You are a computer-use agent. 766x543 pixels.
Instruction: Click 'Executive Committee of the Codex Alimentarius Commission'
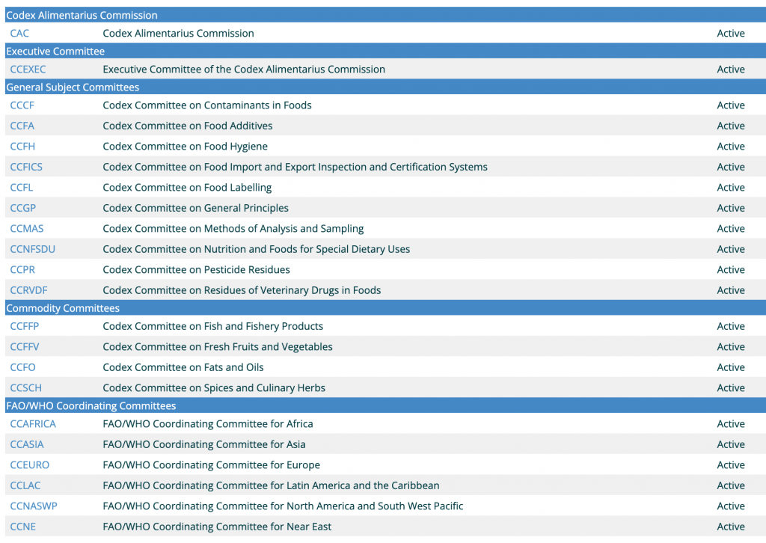pyautogui.click(x=244, y=70)
